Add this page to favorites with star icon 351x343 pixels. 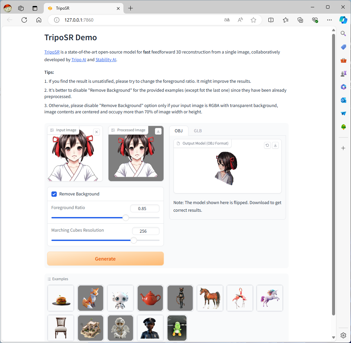click(253, 20)
